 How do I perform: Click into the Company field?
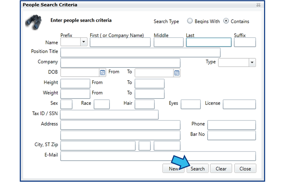click(121, 63)
